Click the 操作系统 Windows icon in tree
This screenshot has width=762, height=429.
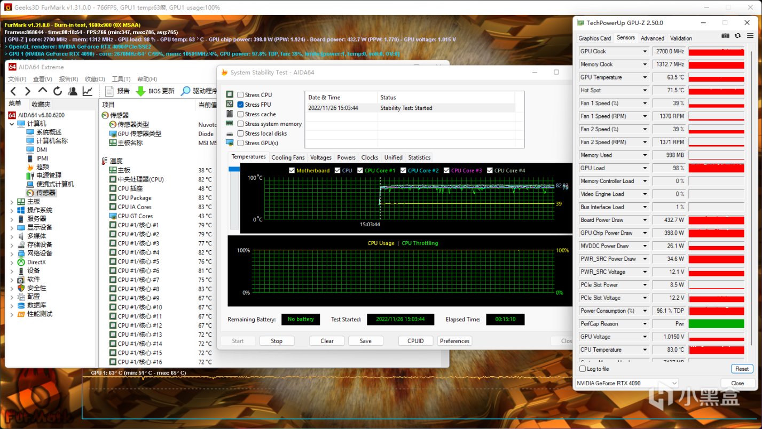click(21, 210)
